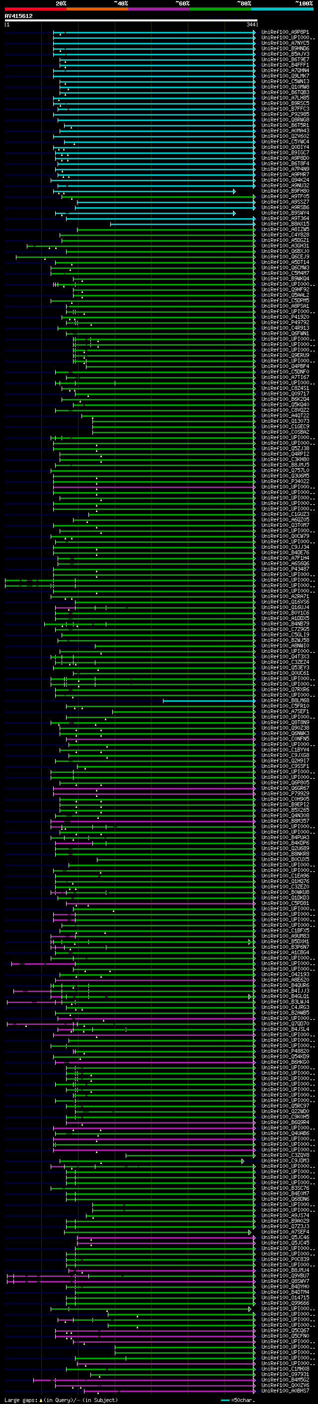Select UniRef100_Q10MW8 entry
Image resolution: width=318 pixels, height=1404 pixels.
(285, 87)
